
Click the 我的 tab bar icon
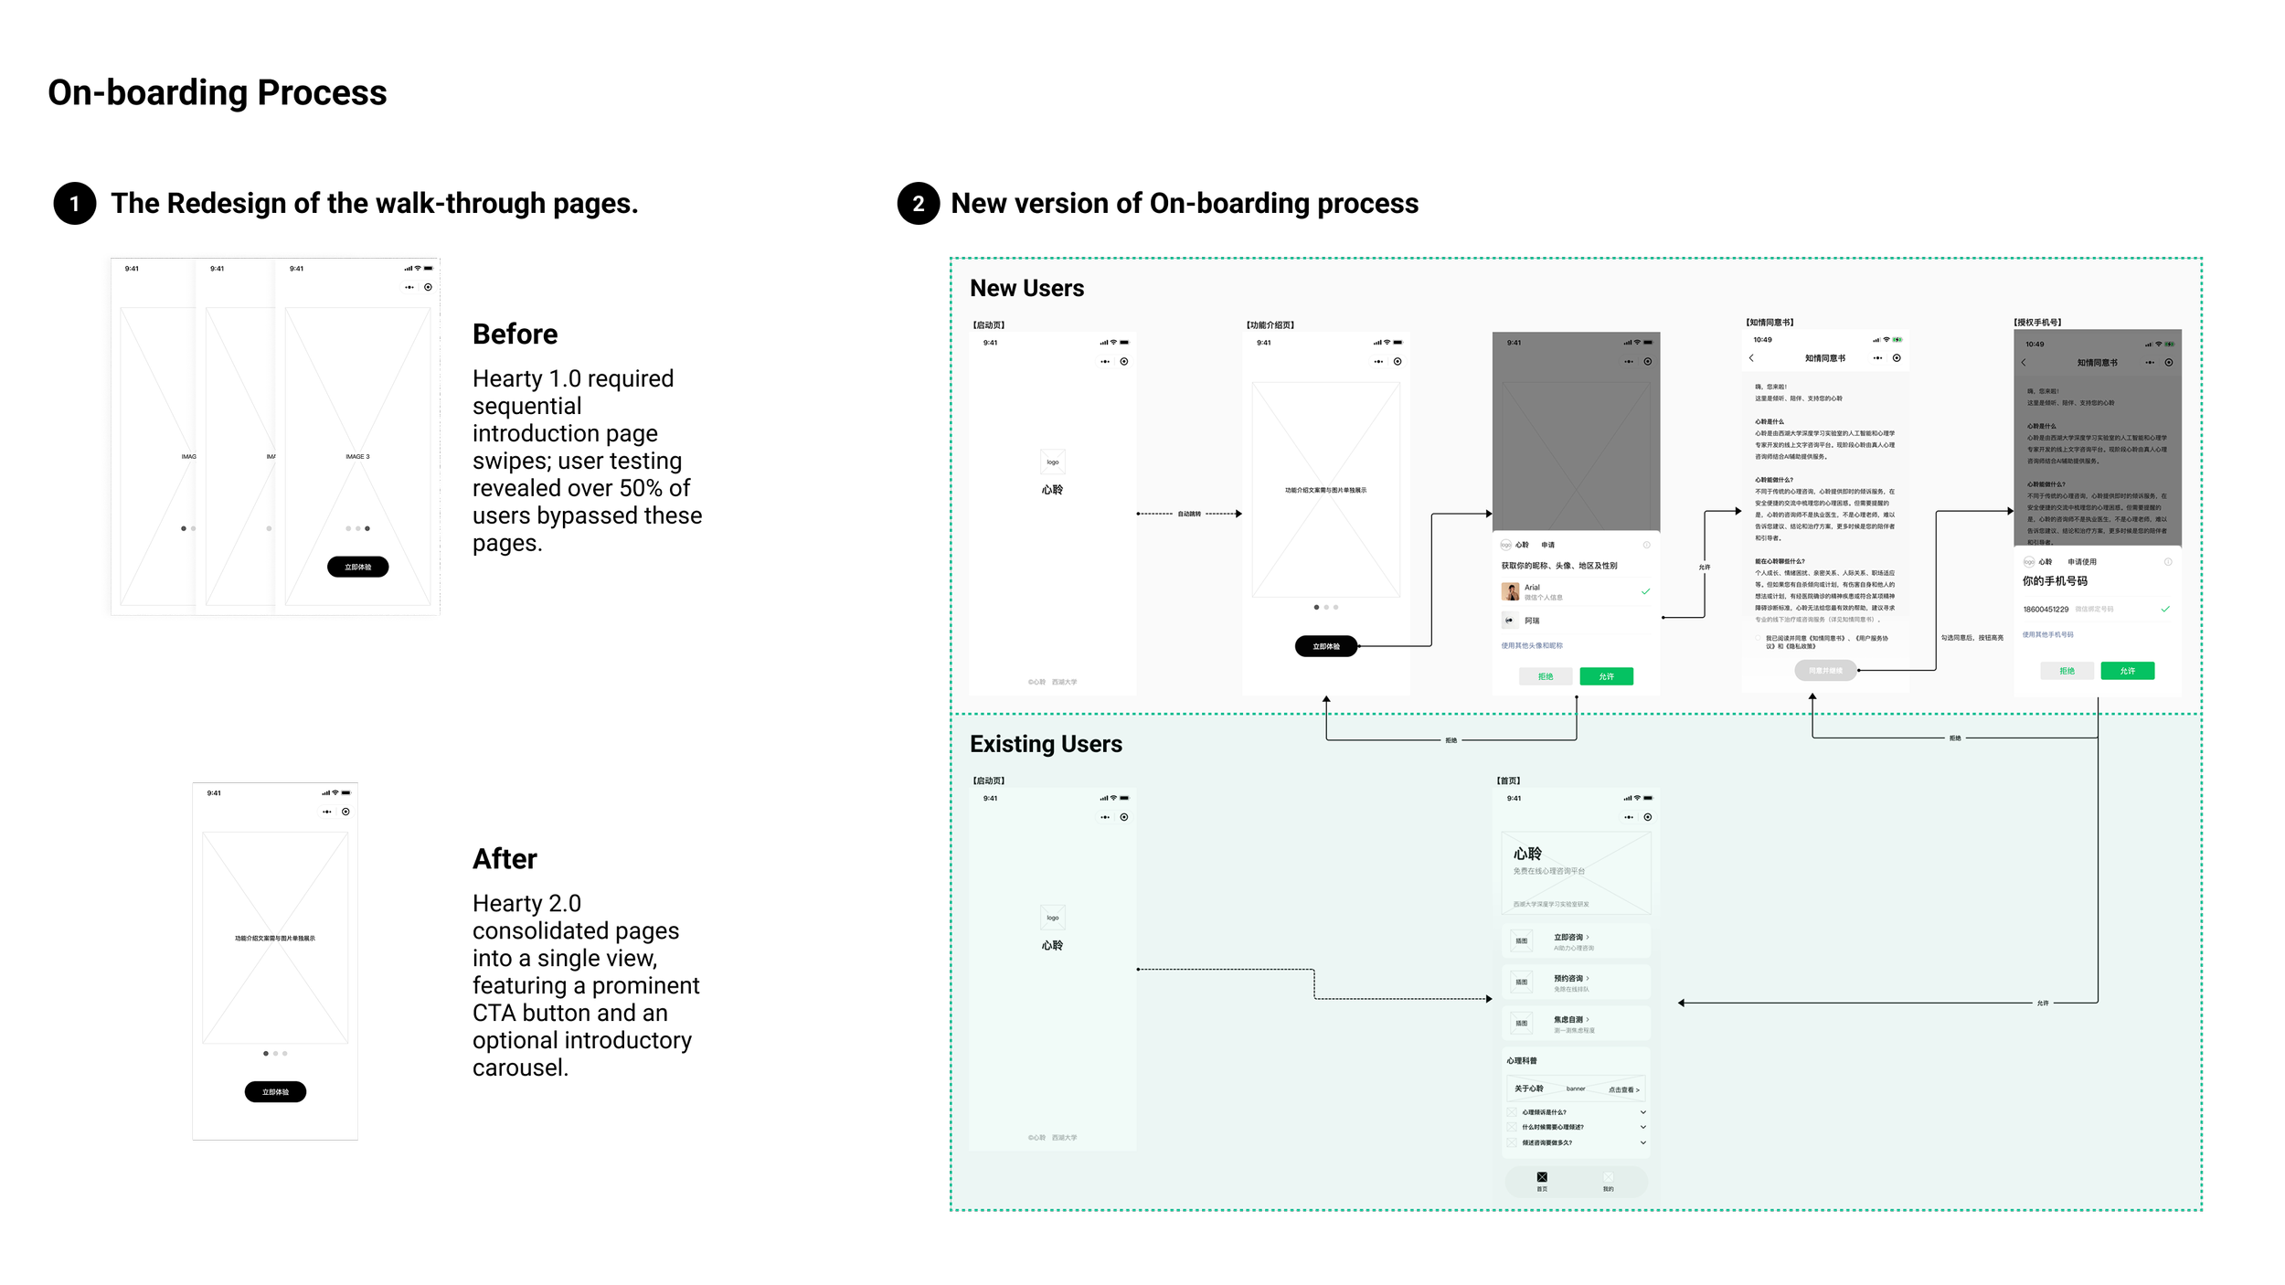pos(1608,1177)
